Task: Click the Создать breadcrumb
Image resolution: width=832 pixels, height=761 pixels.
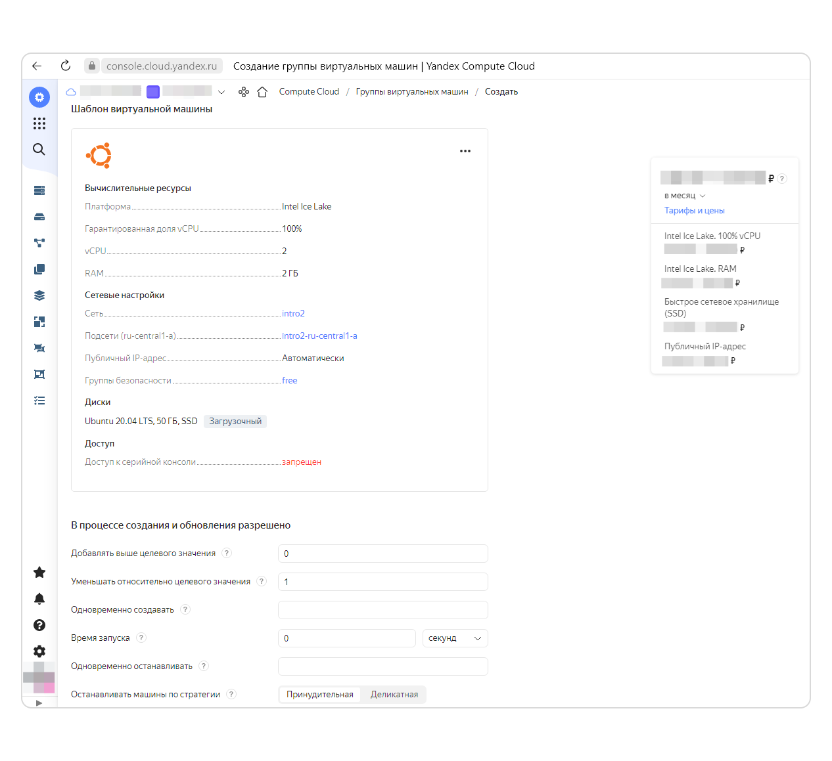Action: point(501,92)
